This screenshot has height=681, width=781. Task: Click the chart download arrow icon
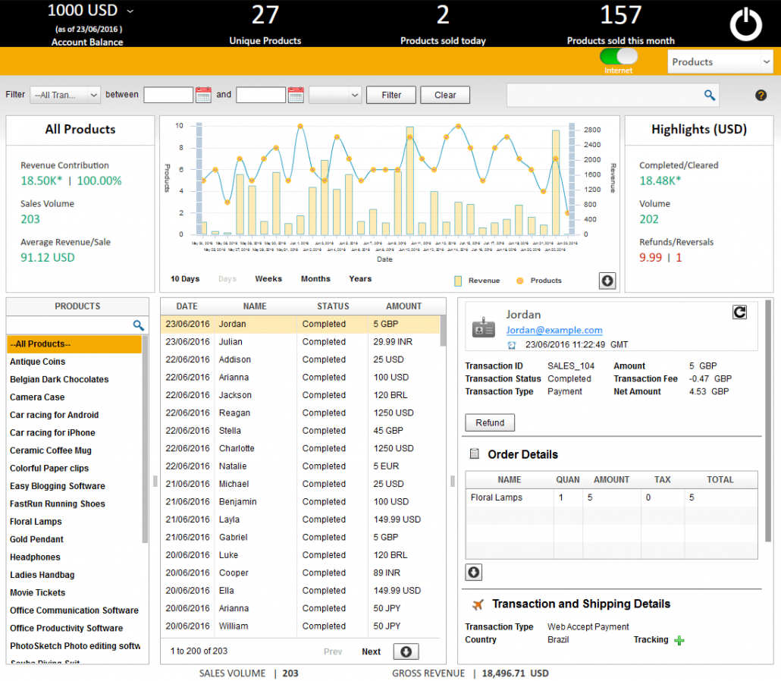tap(607, 281)
